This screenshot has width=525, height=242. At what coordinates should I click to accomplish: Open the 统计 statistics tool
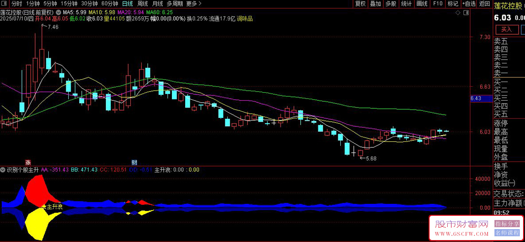[x=406, y=4]
